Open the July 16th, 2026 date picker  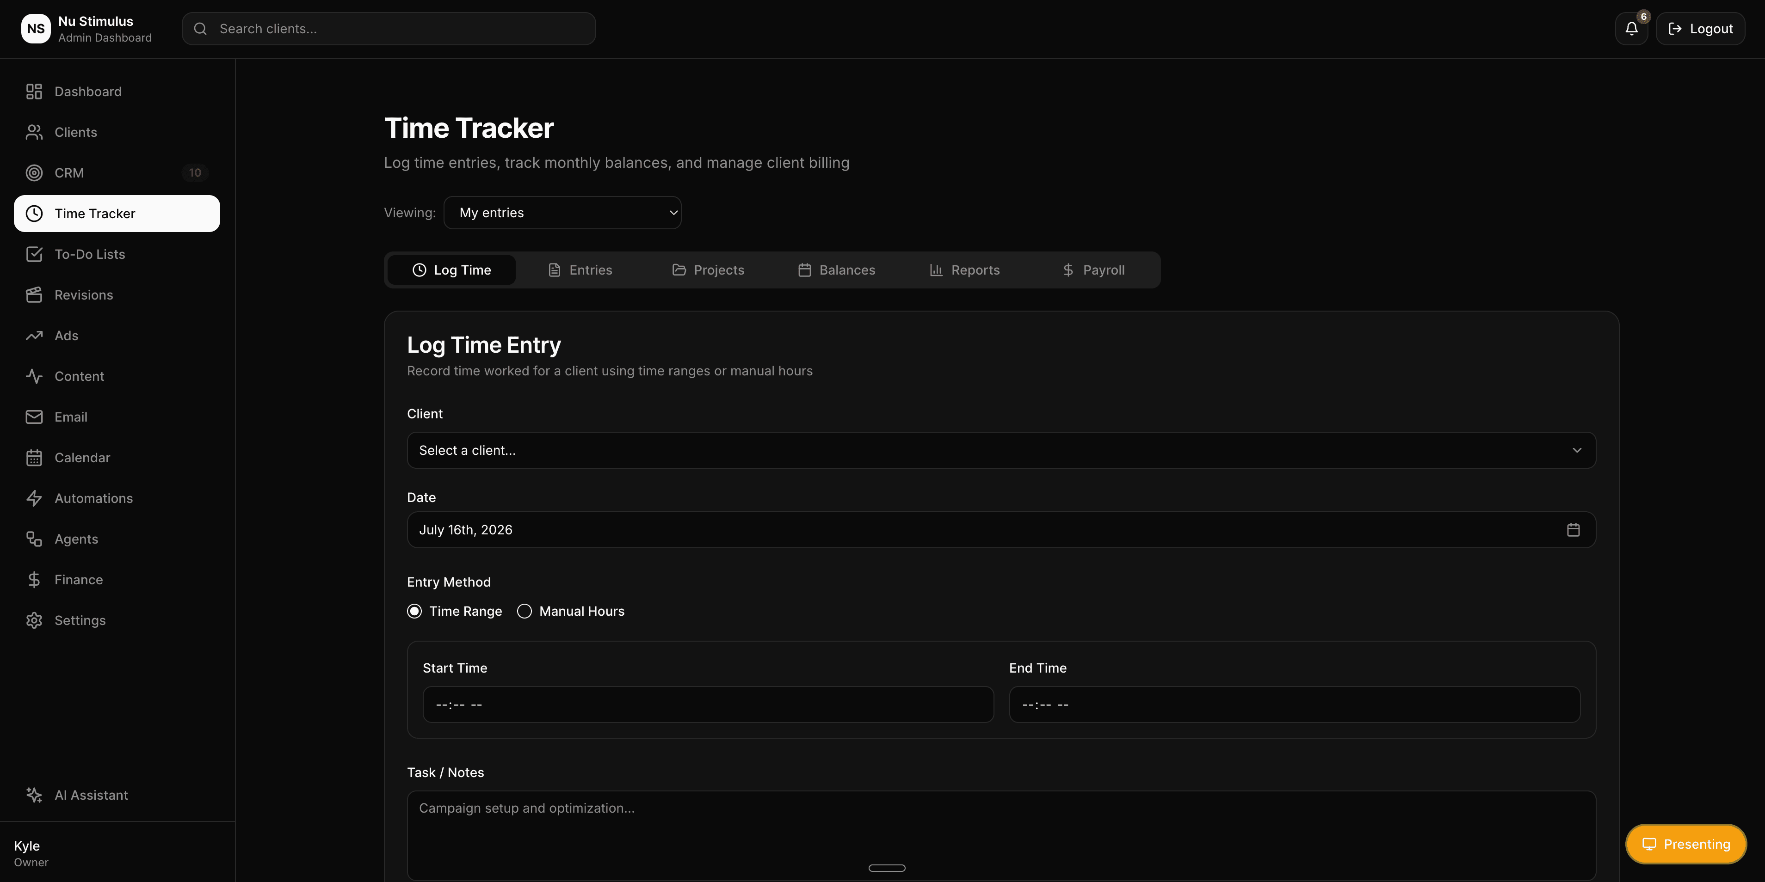pos(1001,530)
